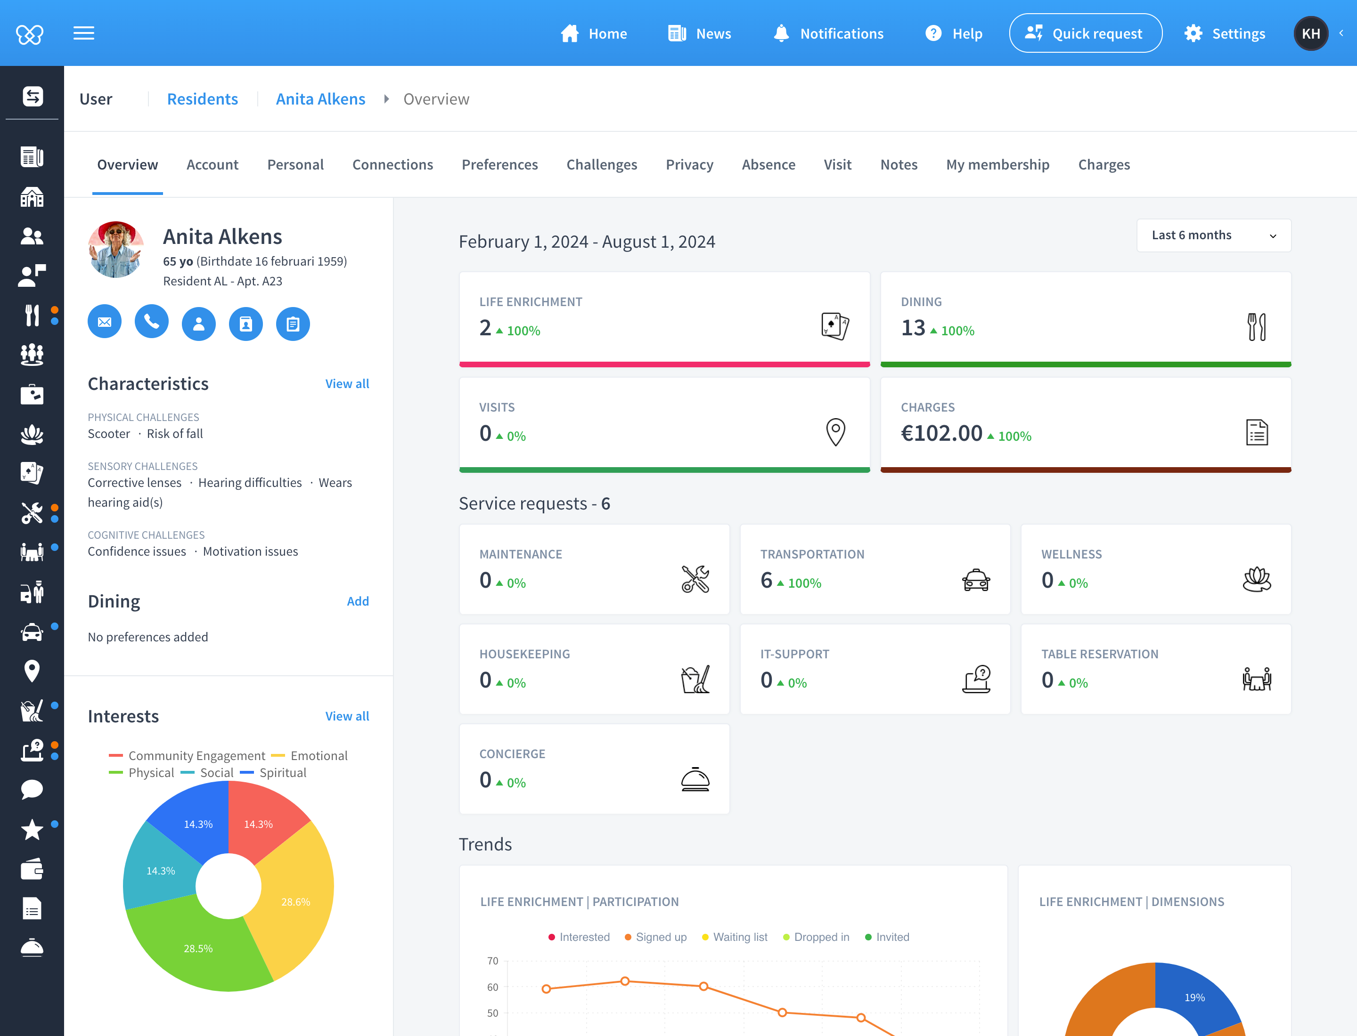The width and height of the screenshot is (1357, 1036).
Task: Open the Dining summary card
Action: pyautogui.click(x=1086, y=319)
